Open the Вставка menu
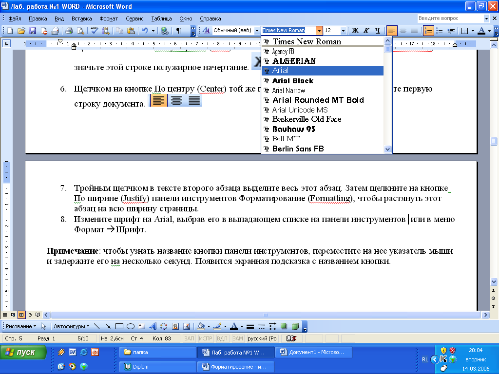The image size is (499, 374). click(x=82, y=19)
